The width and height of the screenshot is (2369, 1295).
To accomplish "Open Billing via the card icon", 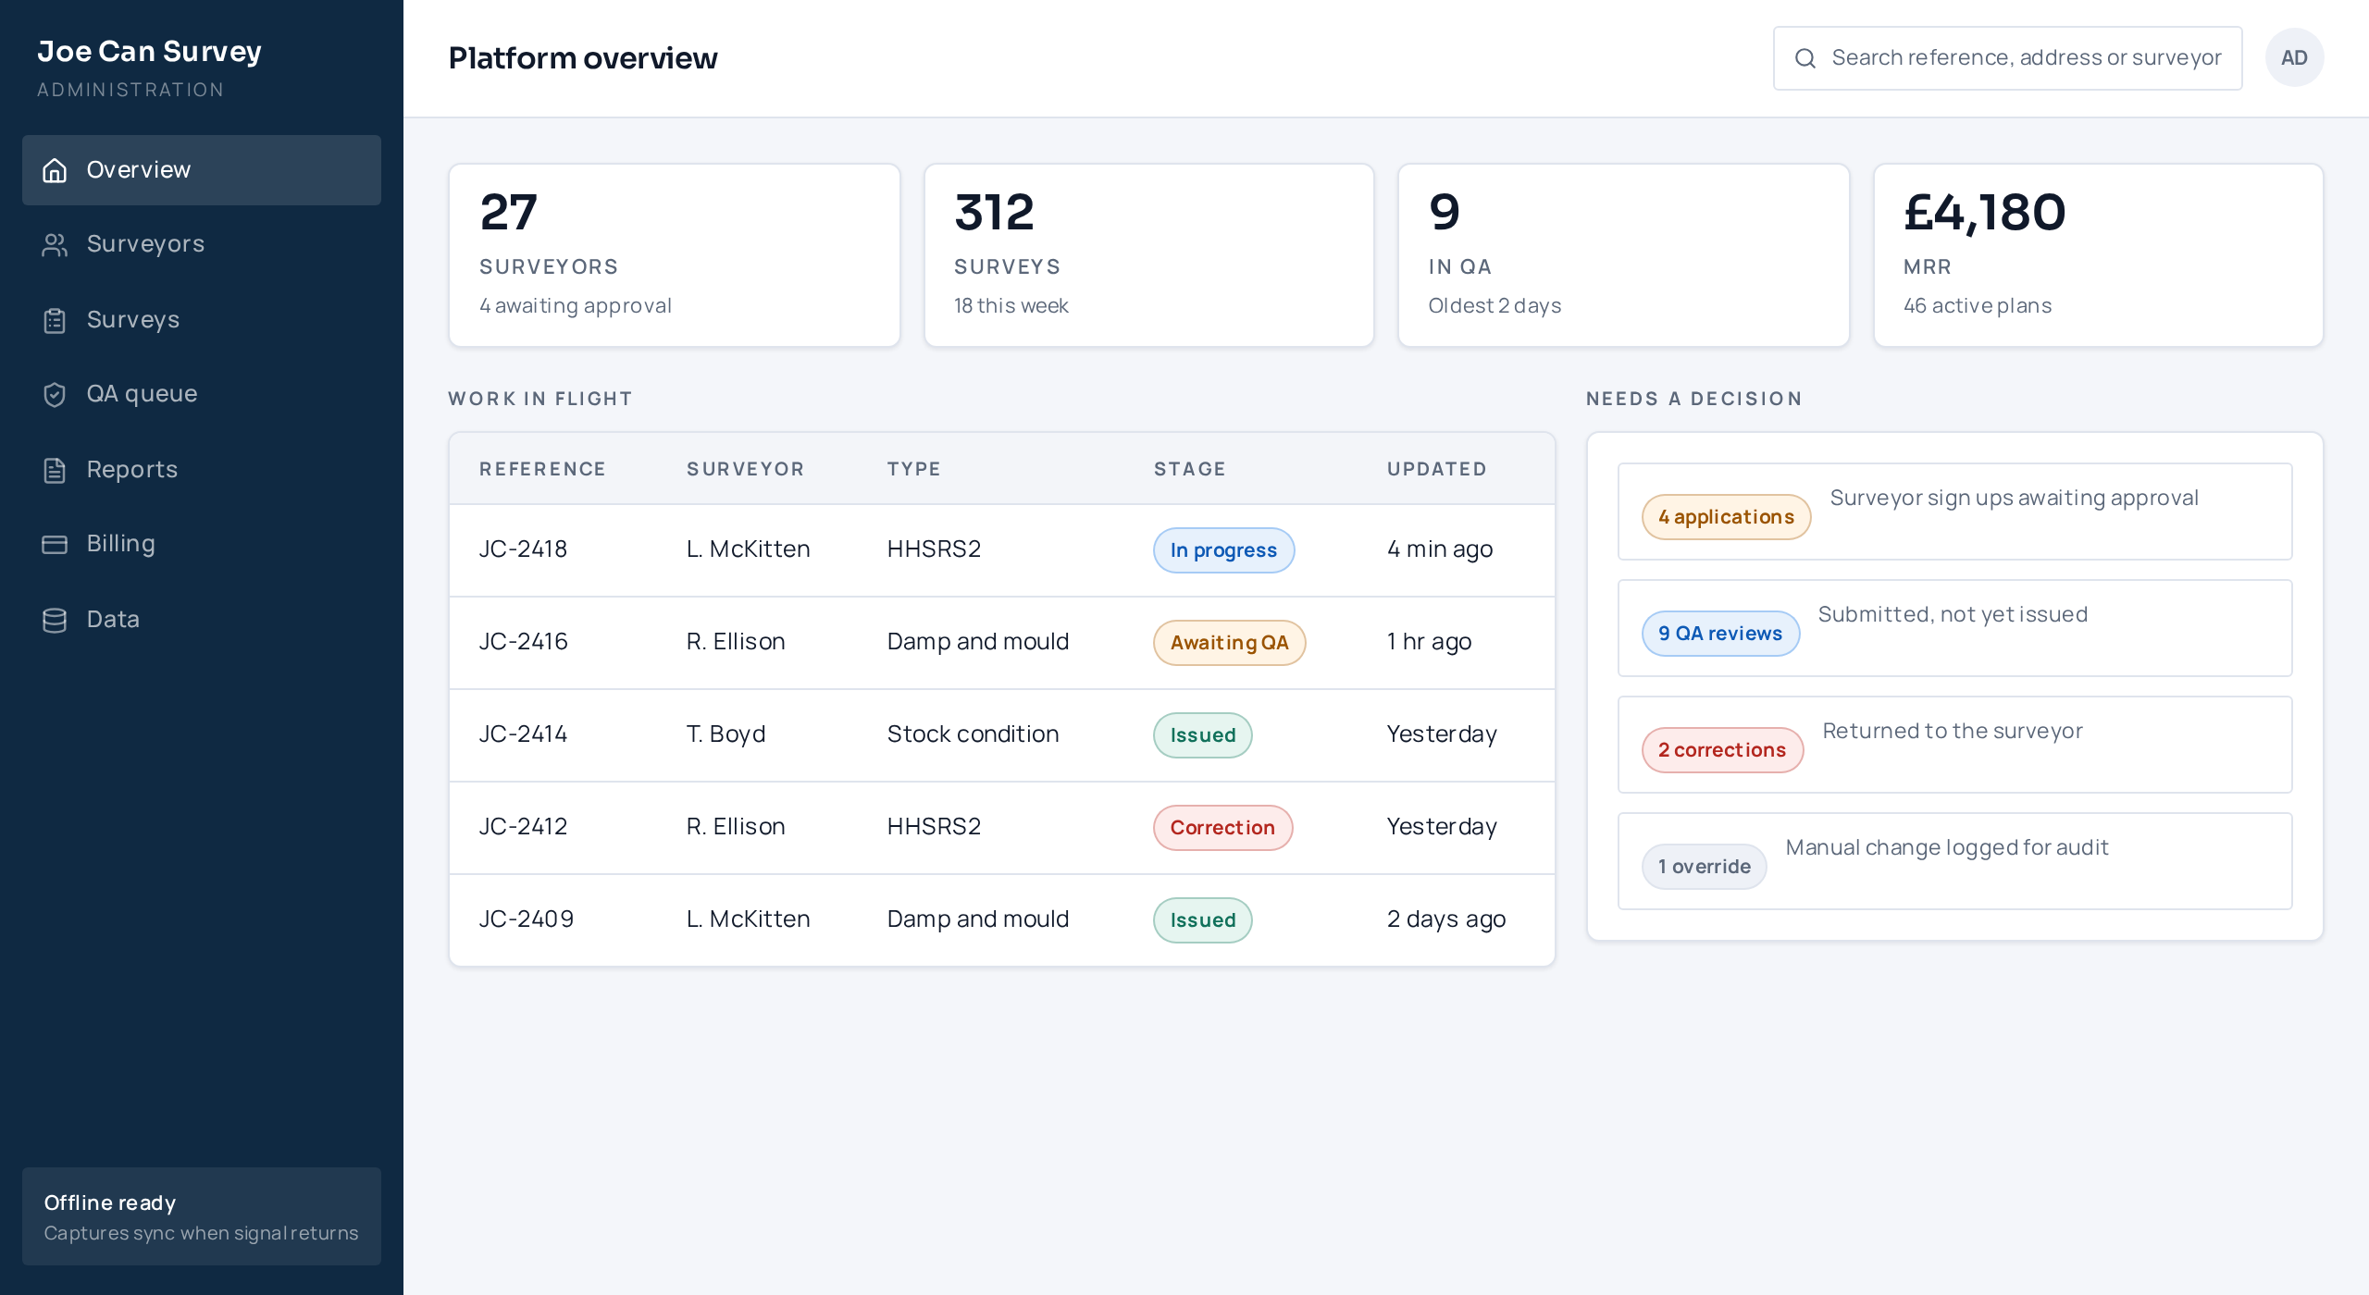I will pos(55,544).
